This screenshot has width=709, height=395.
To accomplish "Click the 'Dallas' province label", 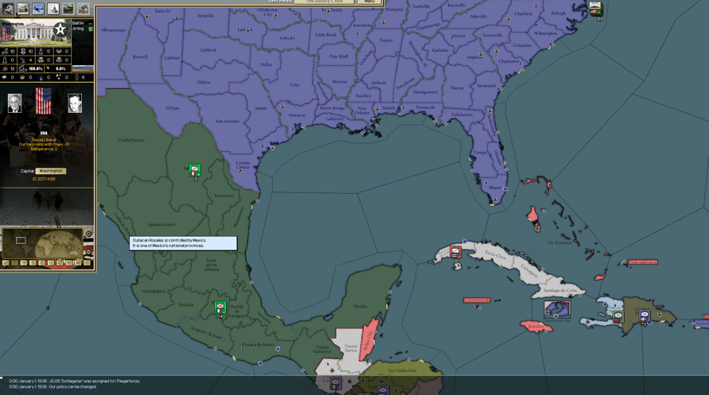I will [x=266, y=64].
